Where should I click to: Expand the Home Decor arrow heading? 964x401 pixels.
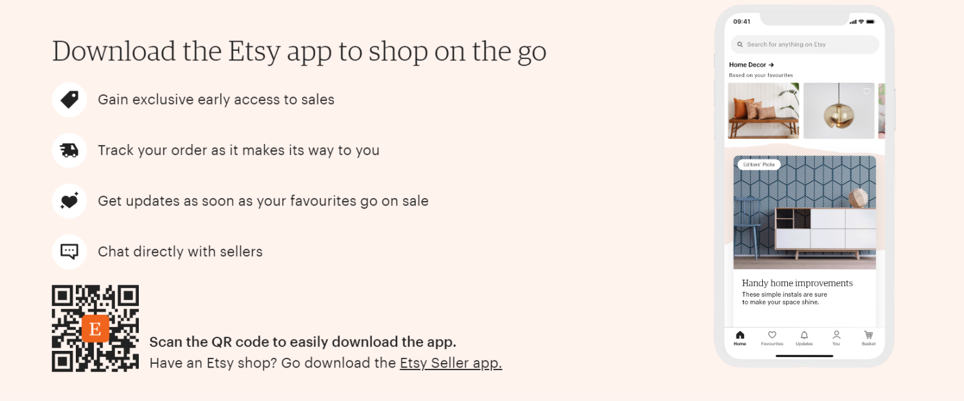[x=751, y=65]
